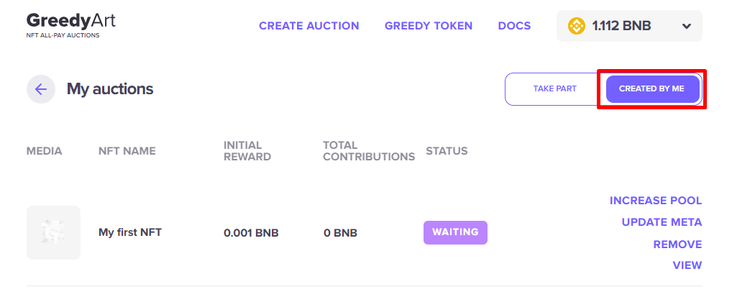Click the WAITING status badge

coord(455,232)
